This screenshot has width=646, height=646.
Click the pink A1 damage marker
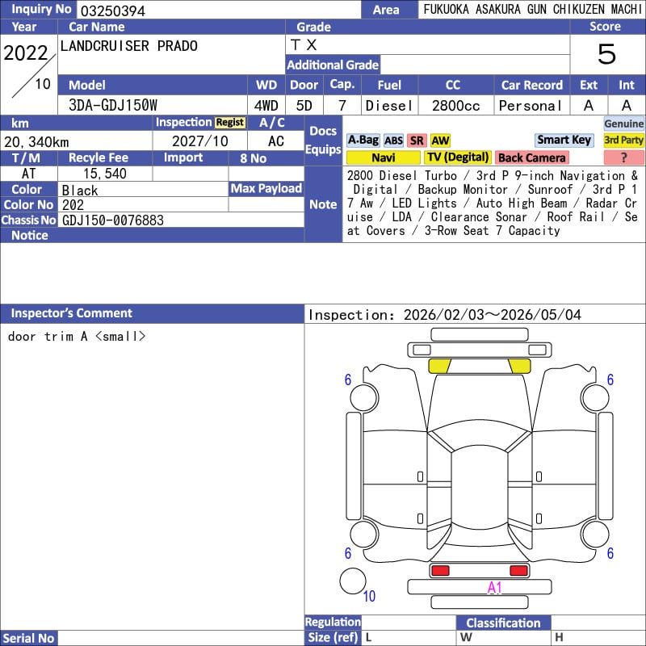pyautogui.click(x=495, y=588)
